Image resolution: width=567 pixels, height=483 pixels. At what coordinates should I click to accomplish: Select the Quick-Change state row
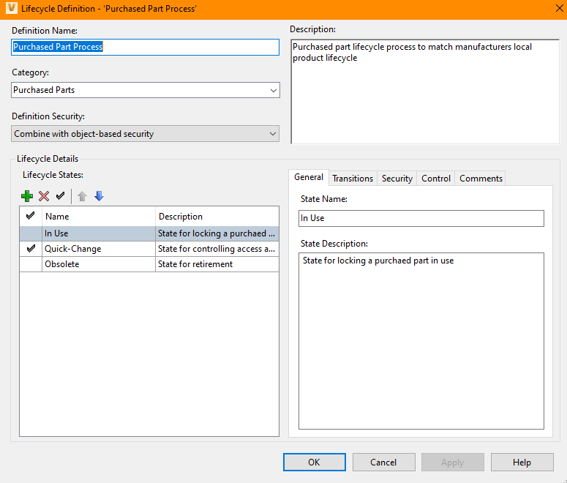(149, 249)
